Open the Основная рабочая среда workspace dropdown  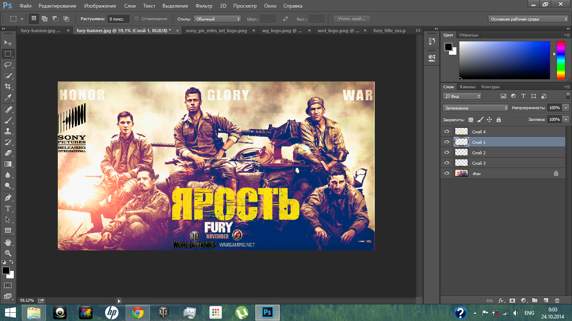click(528, 19)
